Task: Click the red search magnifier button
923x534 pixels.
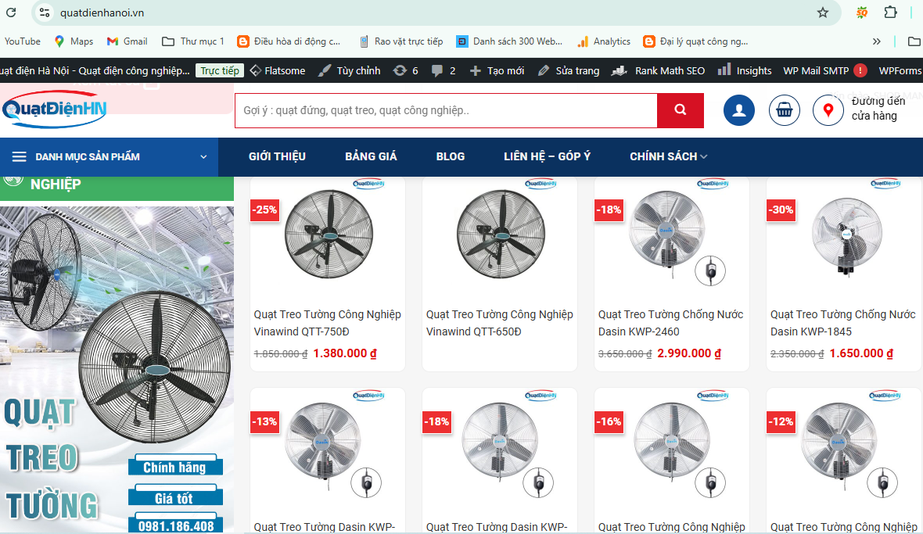Action: (x=681, y=110)
